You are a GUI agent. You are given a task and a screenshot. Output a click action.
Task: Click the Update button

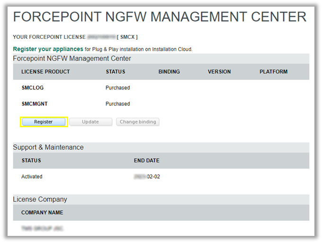point(90,122)
